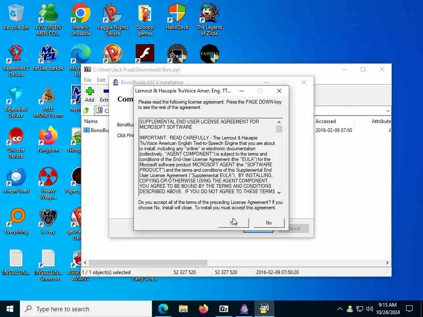
Task: Open the Recycle Bin desktop icon
Action: pos(16,17)
